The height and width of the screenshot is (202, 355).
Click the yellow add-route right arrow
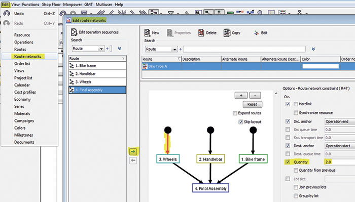[133, 151]
